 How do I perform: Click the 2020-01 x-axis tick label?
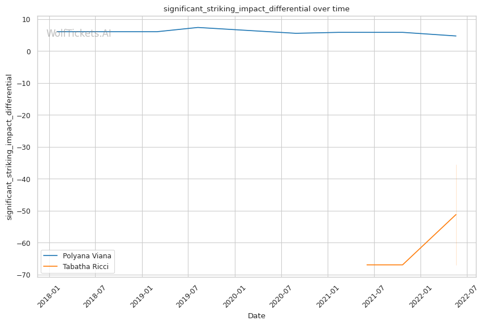(x=234, y=296)
